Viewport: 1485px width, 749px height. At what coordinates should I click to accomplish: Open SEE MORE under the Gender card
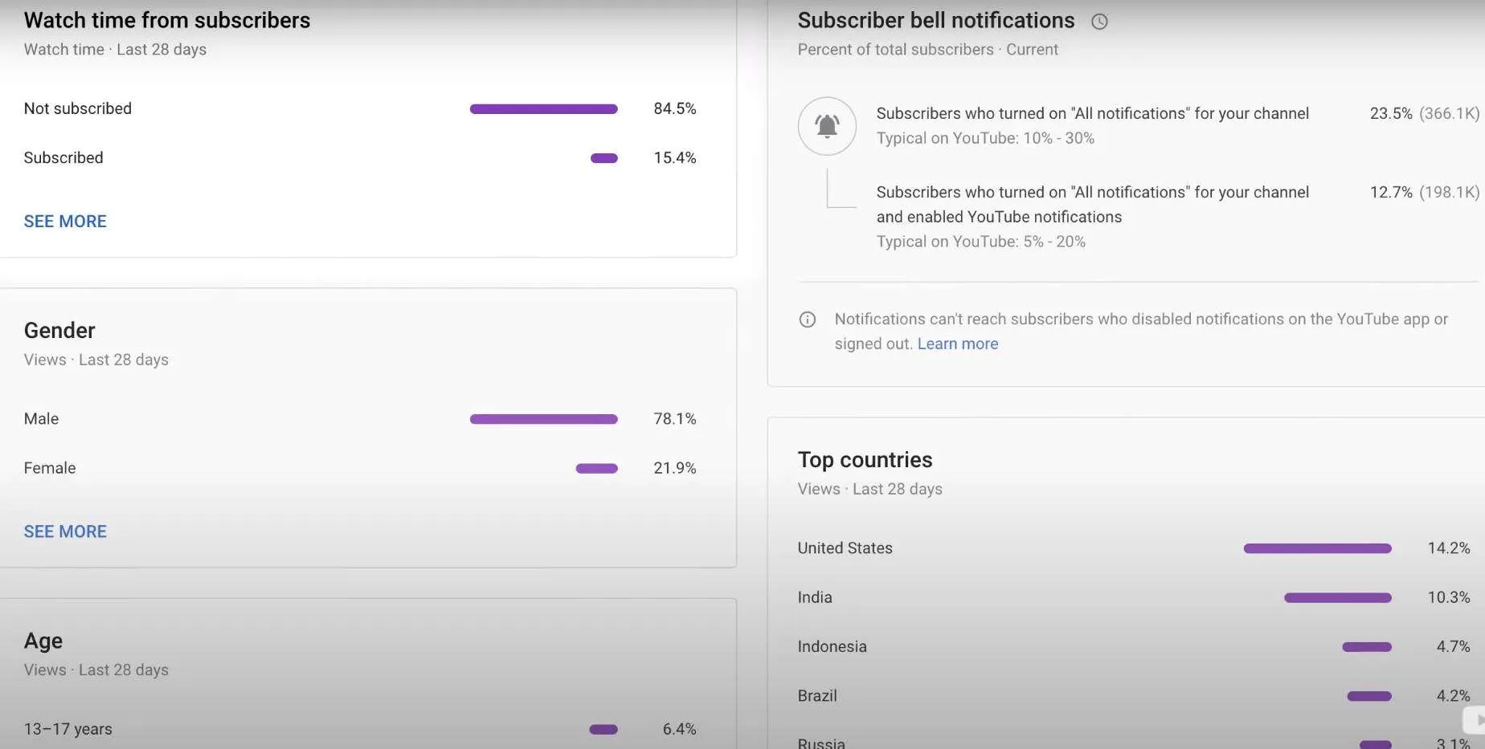click(65, 531)
